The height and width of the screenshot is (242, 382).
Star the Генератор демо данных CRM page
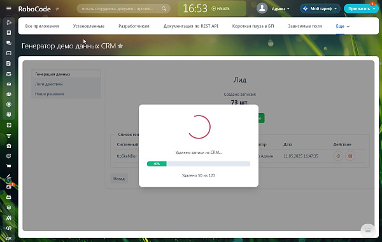[120, 46]
